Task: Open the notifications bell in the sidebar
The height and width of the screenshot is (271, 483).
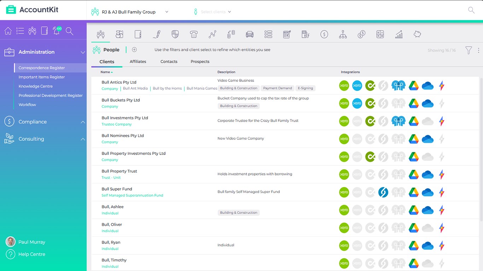Action: [56, 31]
